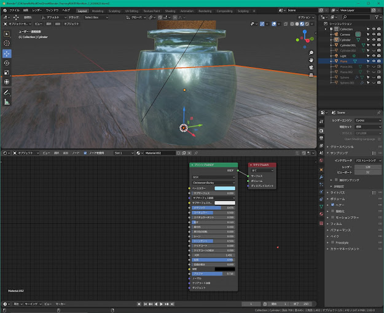Select the Measure ruler tool
This screenshot has width=384, height=313.
7,101
